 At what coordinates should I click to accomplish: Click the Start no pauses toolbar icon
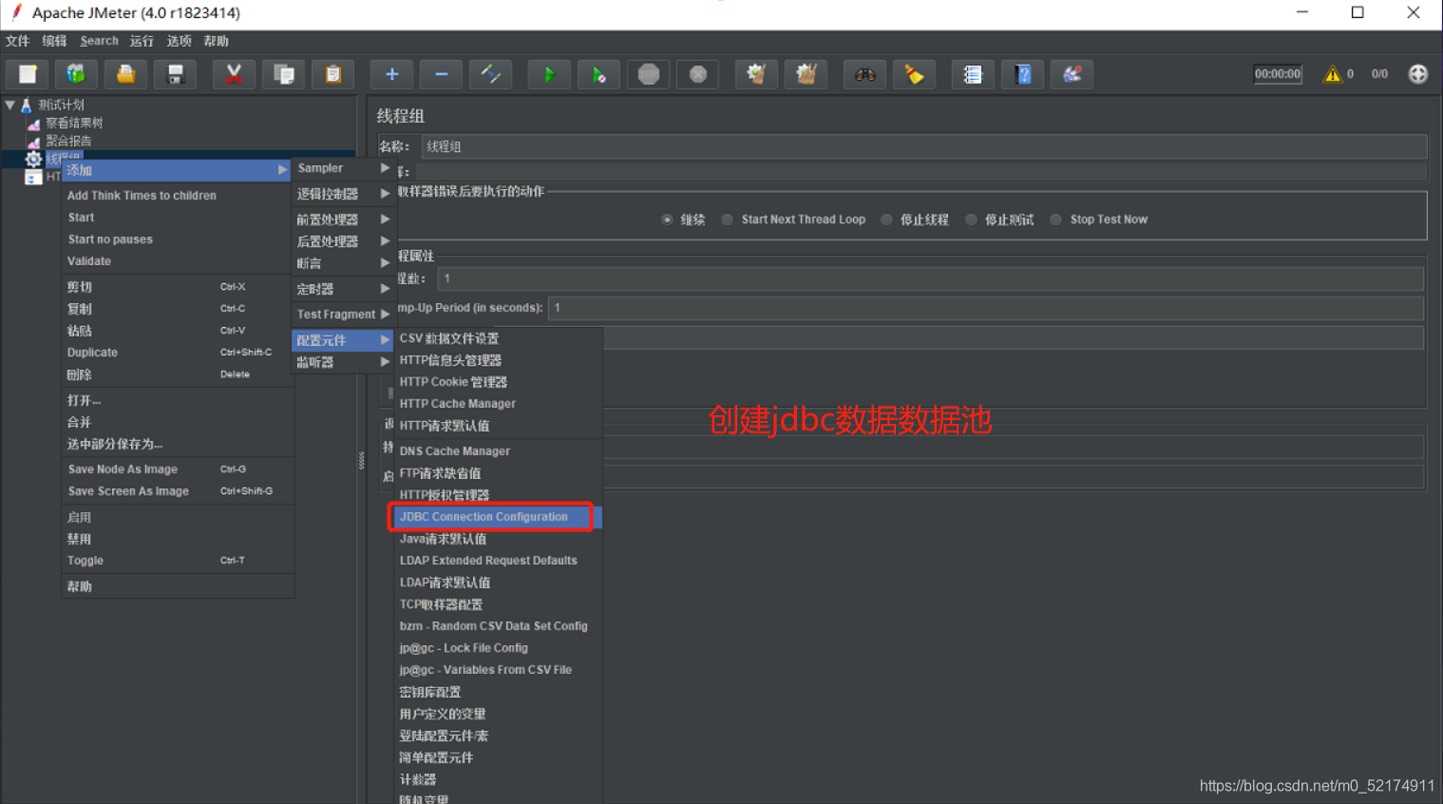click(598, 74)
